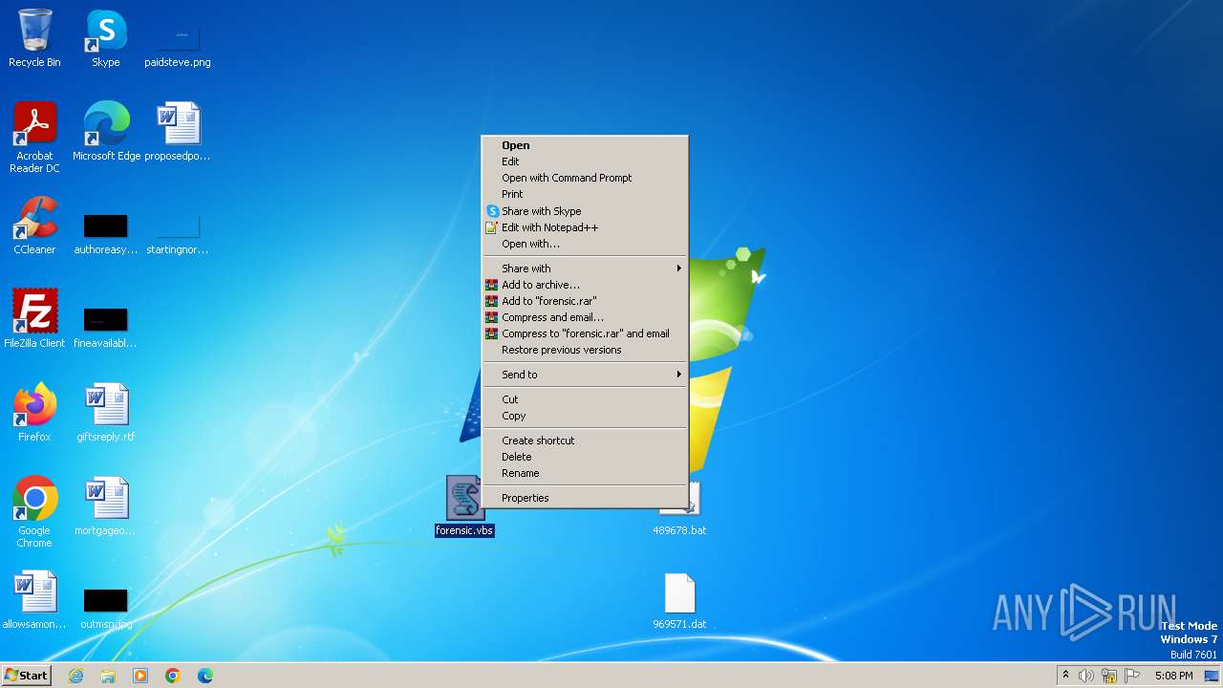
Task: Choose Open in the context menu
Action: click(584, 145)
